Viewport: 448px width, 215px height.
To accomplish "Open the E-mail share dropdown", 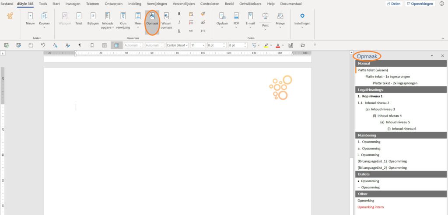I will point(250,20).
